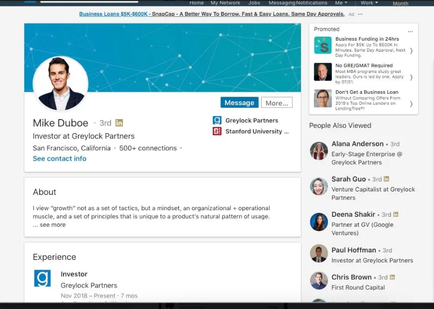Open Paul Hoffman's profile name
Image resolution: width=434 pixels, height=309 pixels.
(x=354, y=250)
